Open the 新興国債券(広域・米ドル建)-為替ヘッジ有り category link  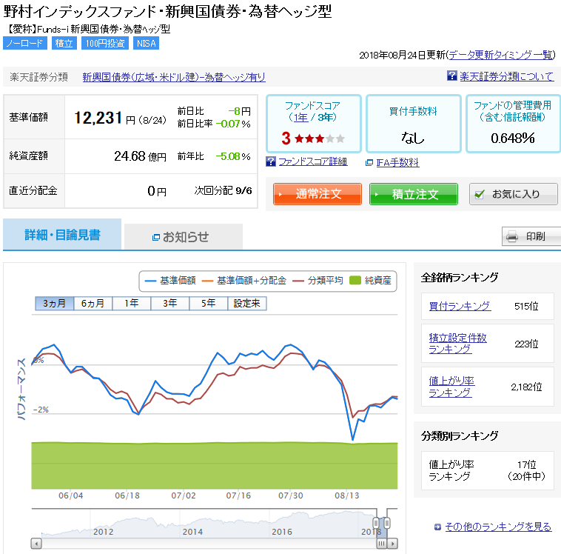point(174,77)
